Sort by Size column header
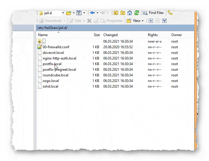209x161 pixels. pyautogui.click(x=97, y=35)
